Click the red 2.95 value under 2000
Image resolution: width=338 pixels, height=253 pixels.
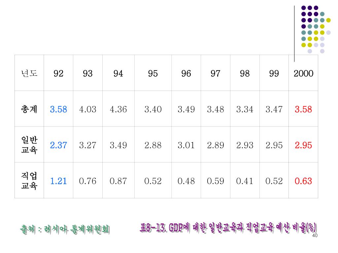click(303, 145)
